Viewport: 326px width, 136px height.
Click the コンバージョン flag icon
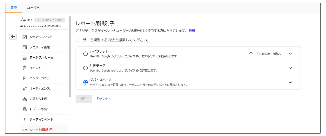25,78
